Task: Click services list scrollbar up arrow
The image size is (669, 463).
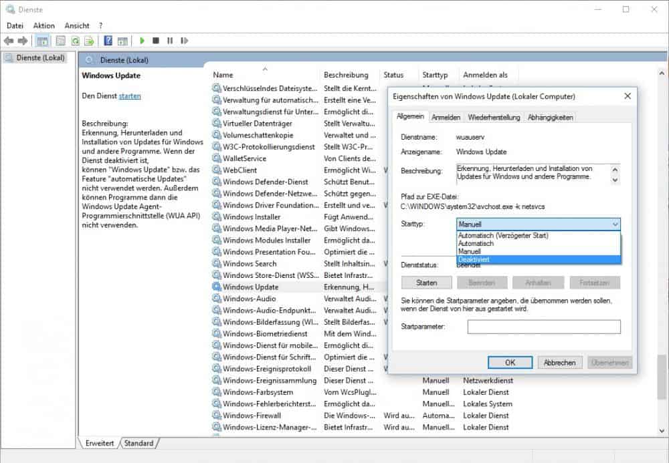Action: click(x=662, y=73)
